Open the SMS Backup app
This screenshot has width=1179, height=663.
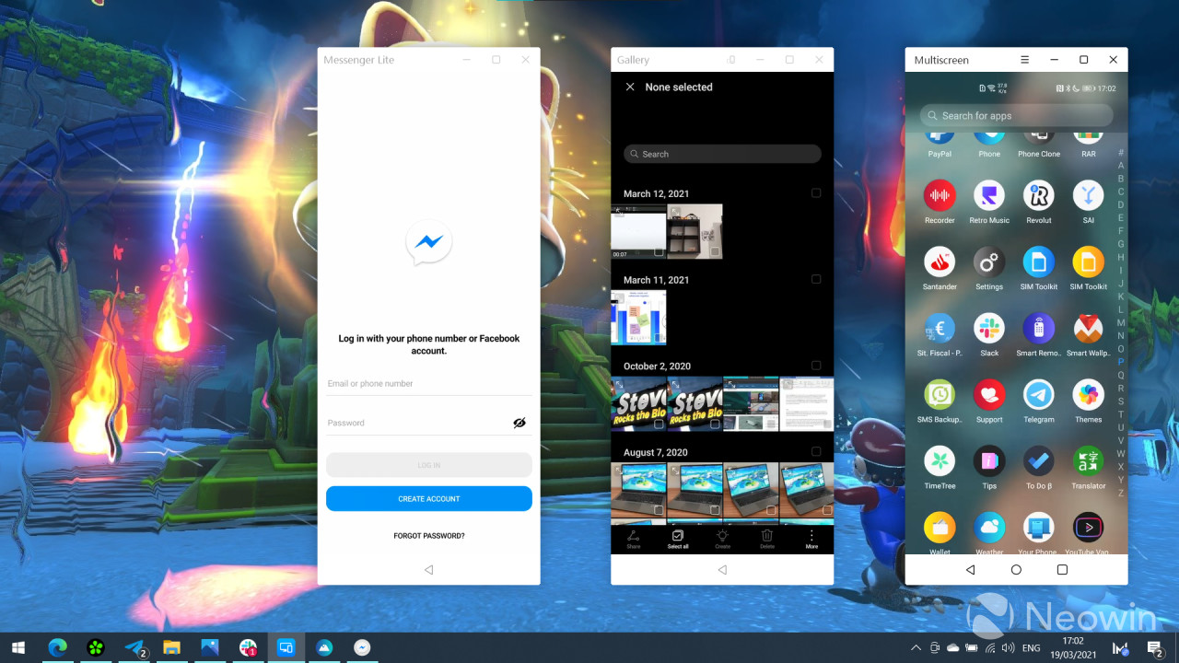940,394
